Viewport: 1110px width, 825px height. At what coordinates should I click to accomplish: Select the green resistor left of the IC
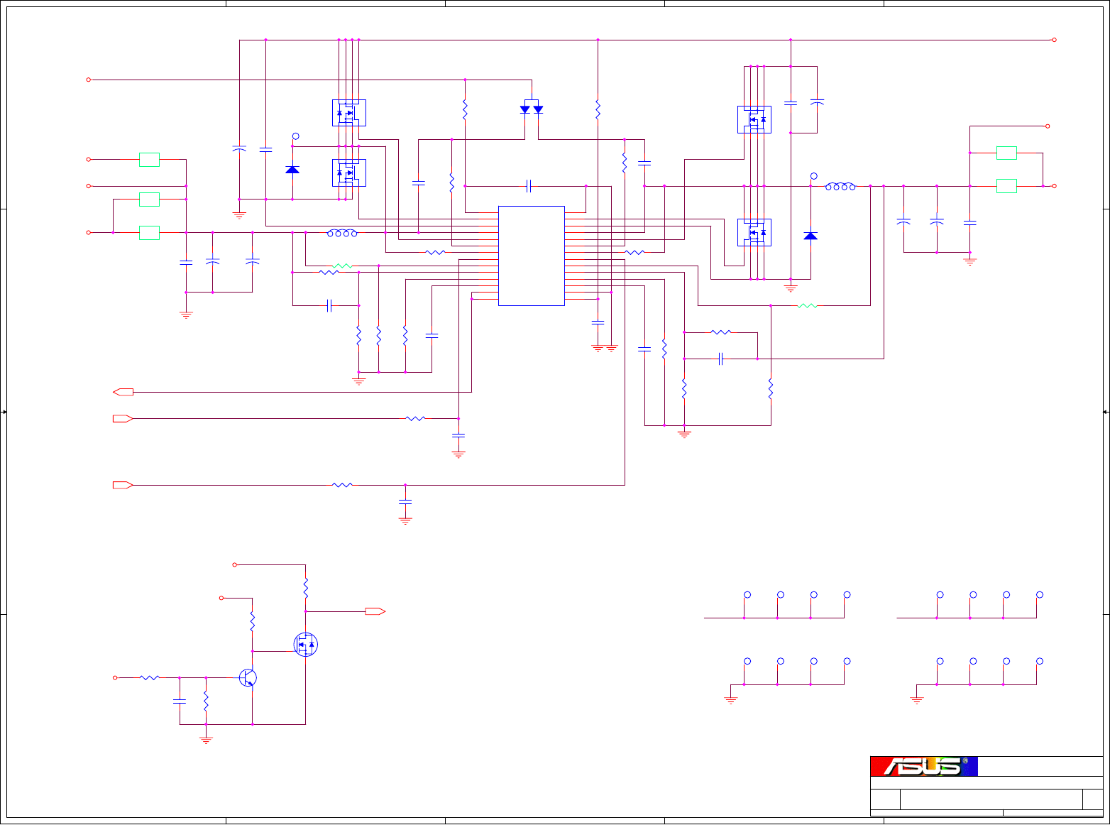pyautogui.click(x=342, y=266)
